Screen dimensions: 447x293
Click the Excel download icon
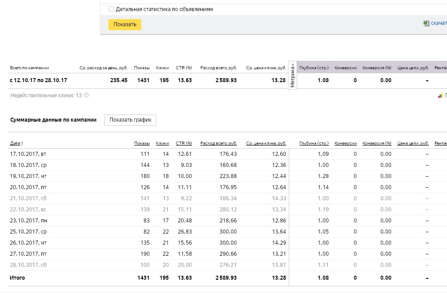click(426, 24)
